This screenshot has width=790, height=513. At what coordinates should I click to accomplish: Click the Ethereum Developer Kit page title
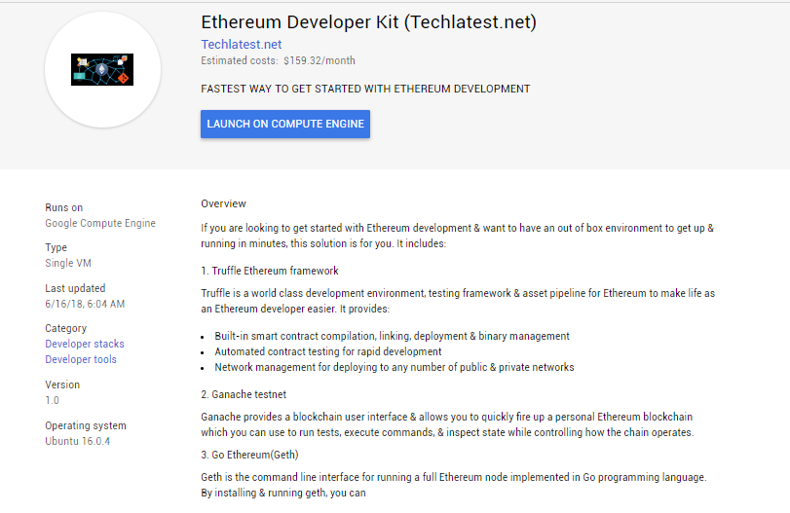[368, 21]
